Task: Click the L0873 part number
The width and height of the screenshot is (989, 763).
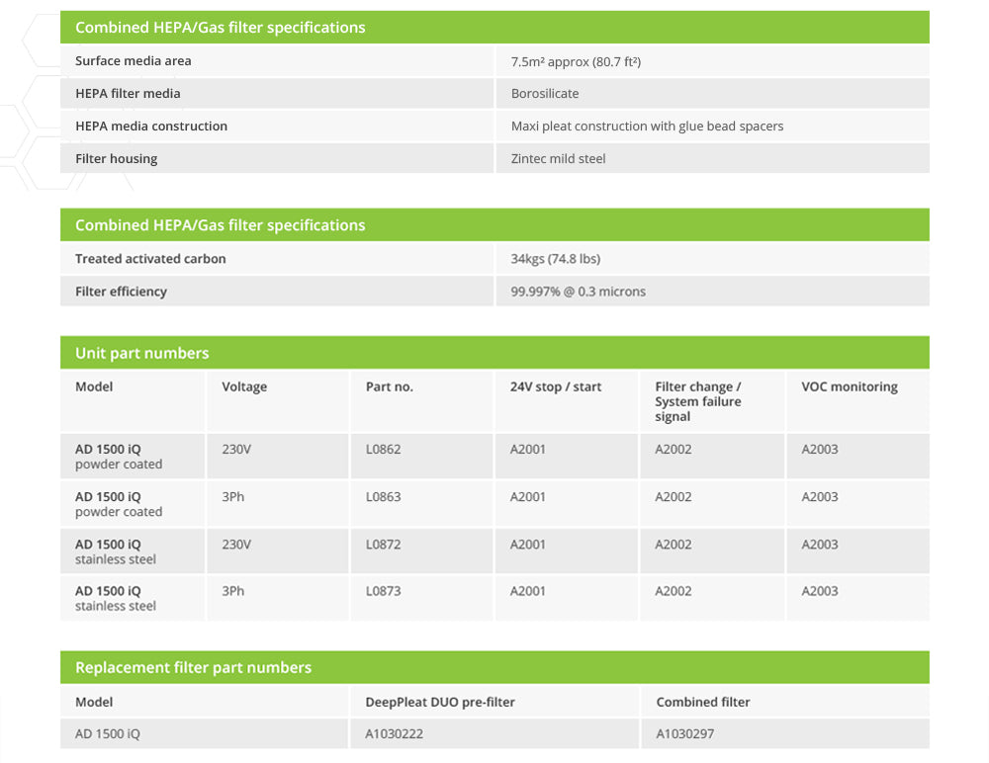Action: pyautogui.click(x=384, y=591)
